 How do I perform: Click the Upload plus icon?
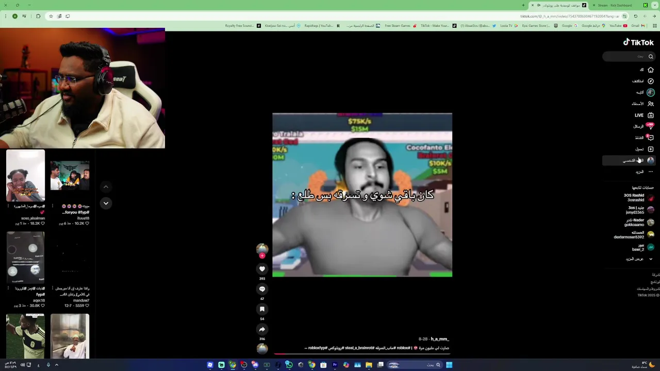(651, 149)
